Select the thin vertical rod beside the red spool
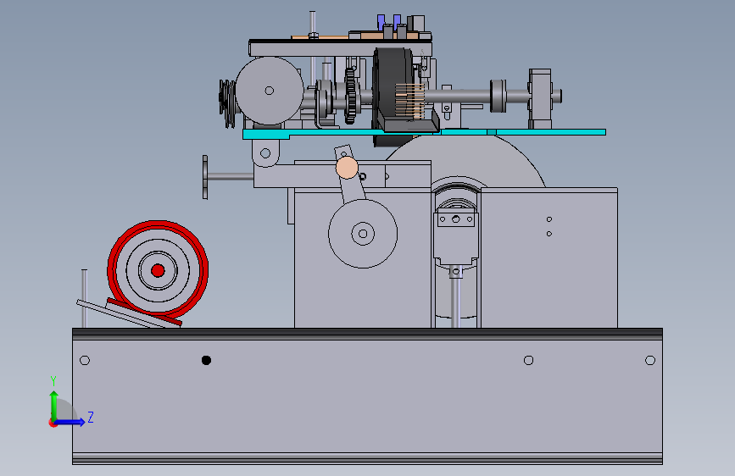The width and height of the screenshot is (735, 476). 85,298
